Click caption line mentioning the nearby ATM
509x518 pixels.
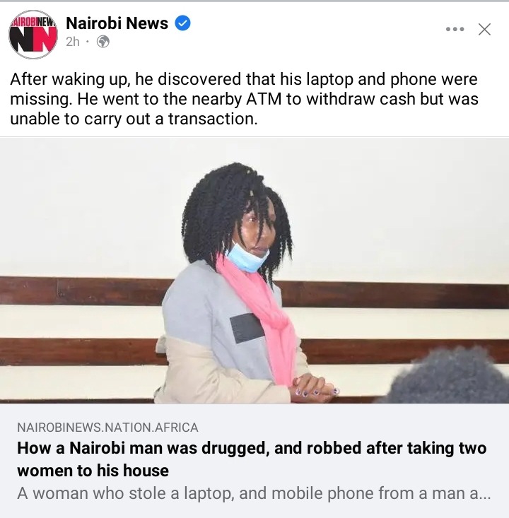coord(245,99)
